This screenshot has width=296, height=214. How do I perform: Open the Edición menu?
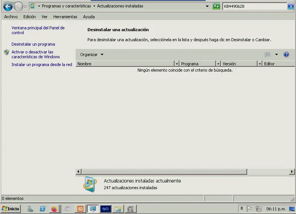pos(29,17)
